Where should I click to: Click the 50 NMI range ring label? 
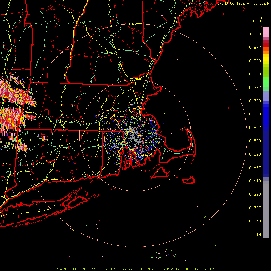pos(135,79)
